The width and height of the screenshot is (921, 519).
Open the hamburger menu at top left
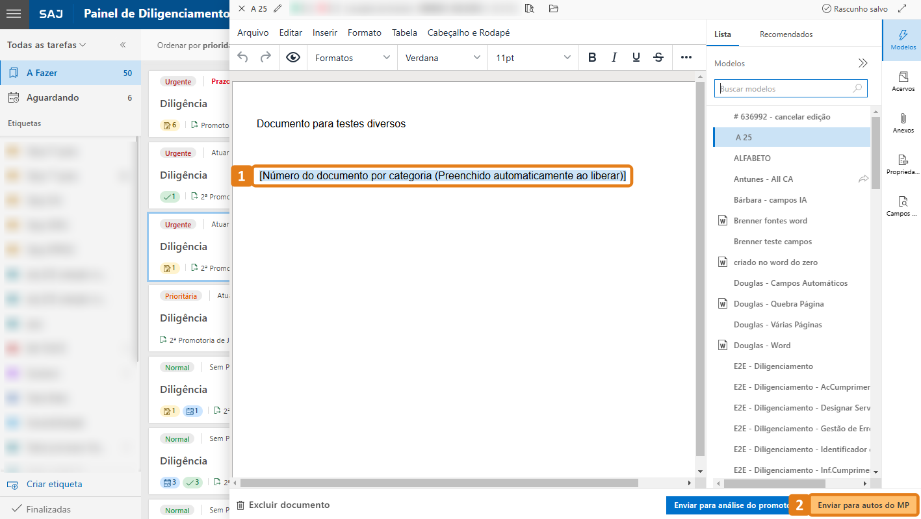point(14,14)
